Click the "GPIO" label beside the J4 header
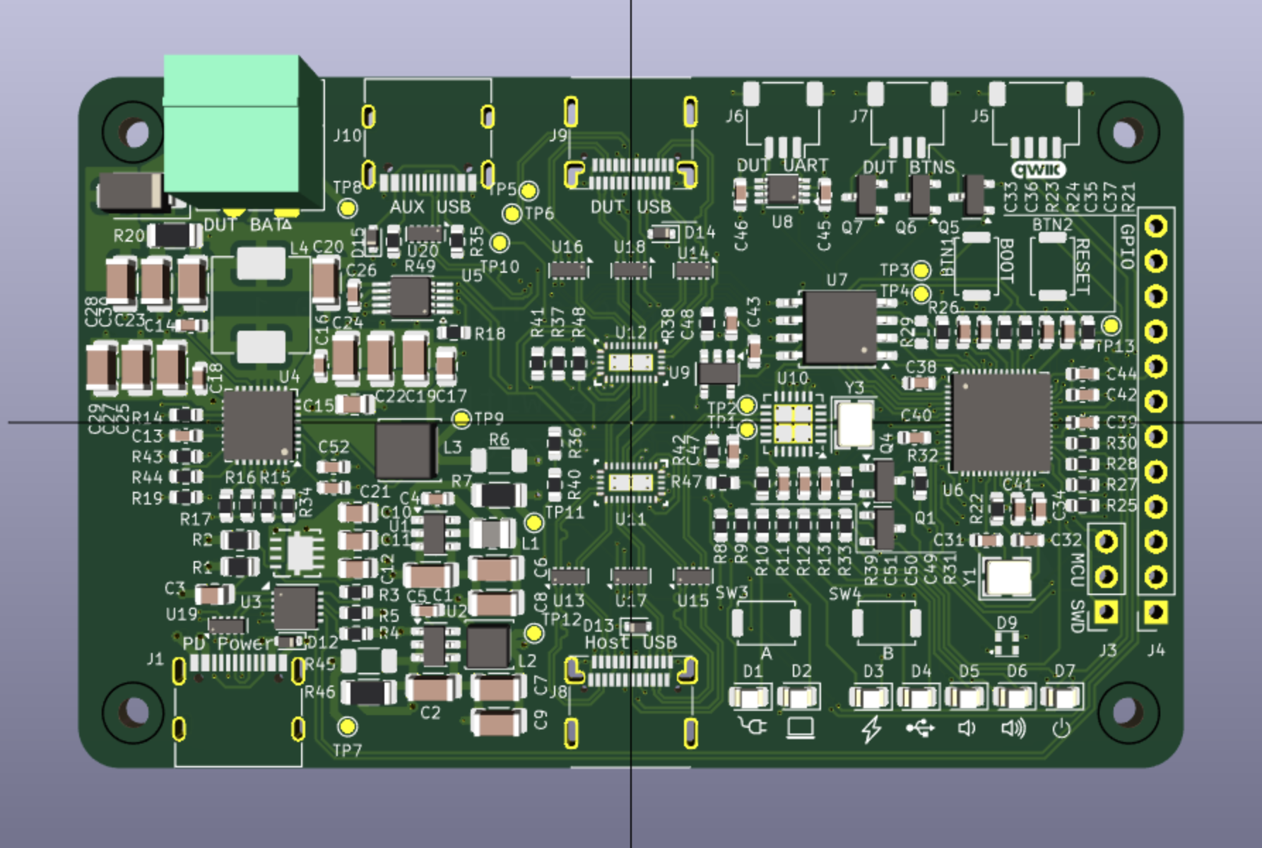This screenshot has width=1262, height=848. click(x=1127, y=247)
